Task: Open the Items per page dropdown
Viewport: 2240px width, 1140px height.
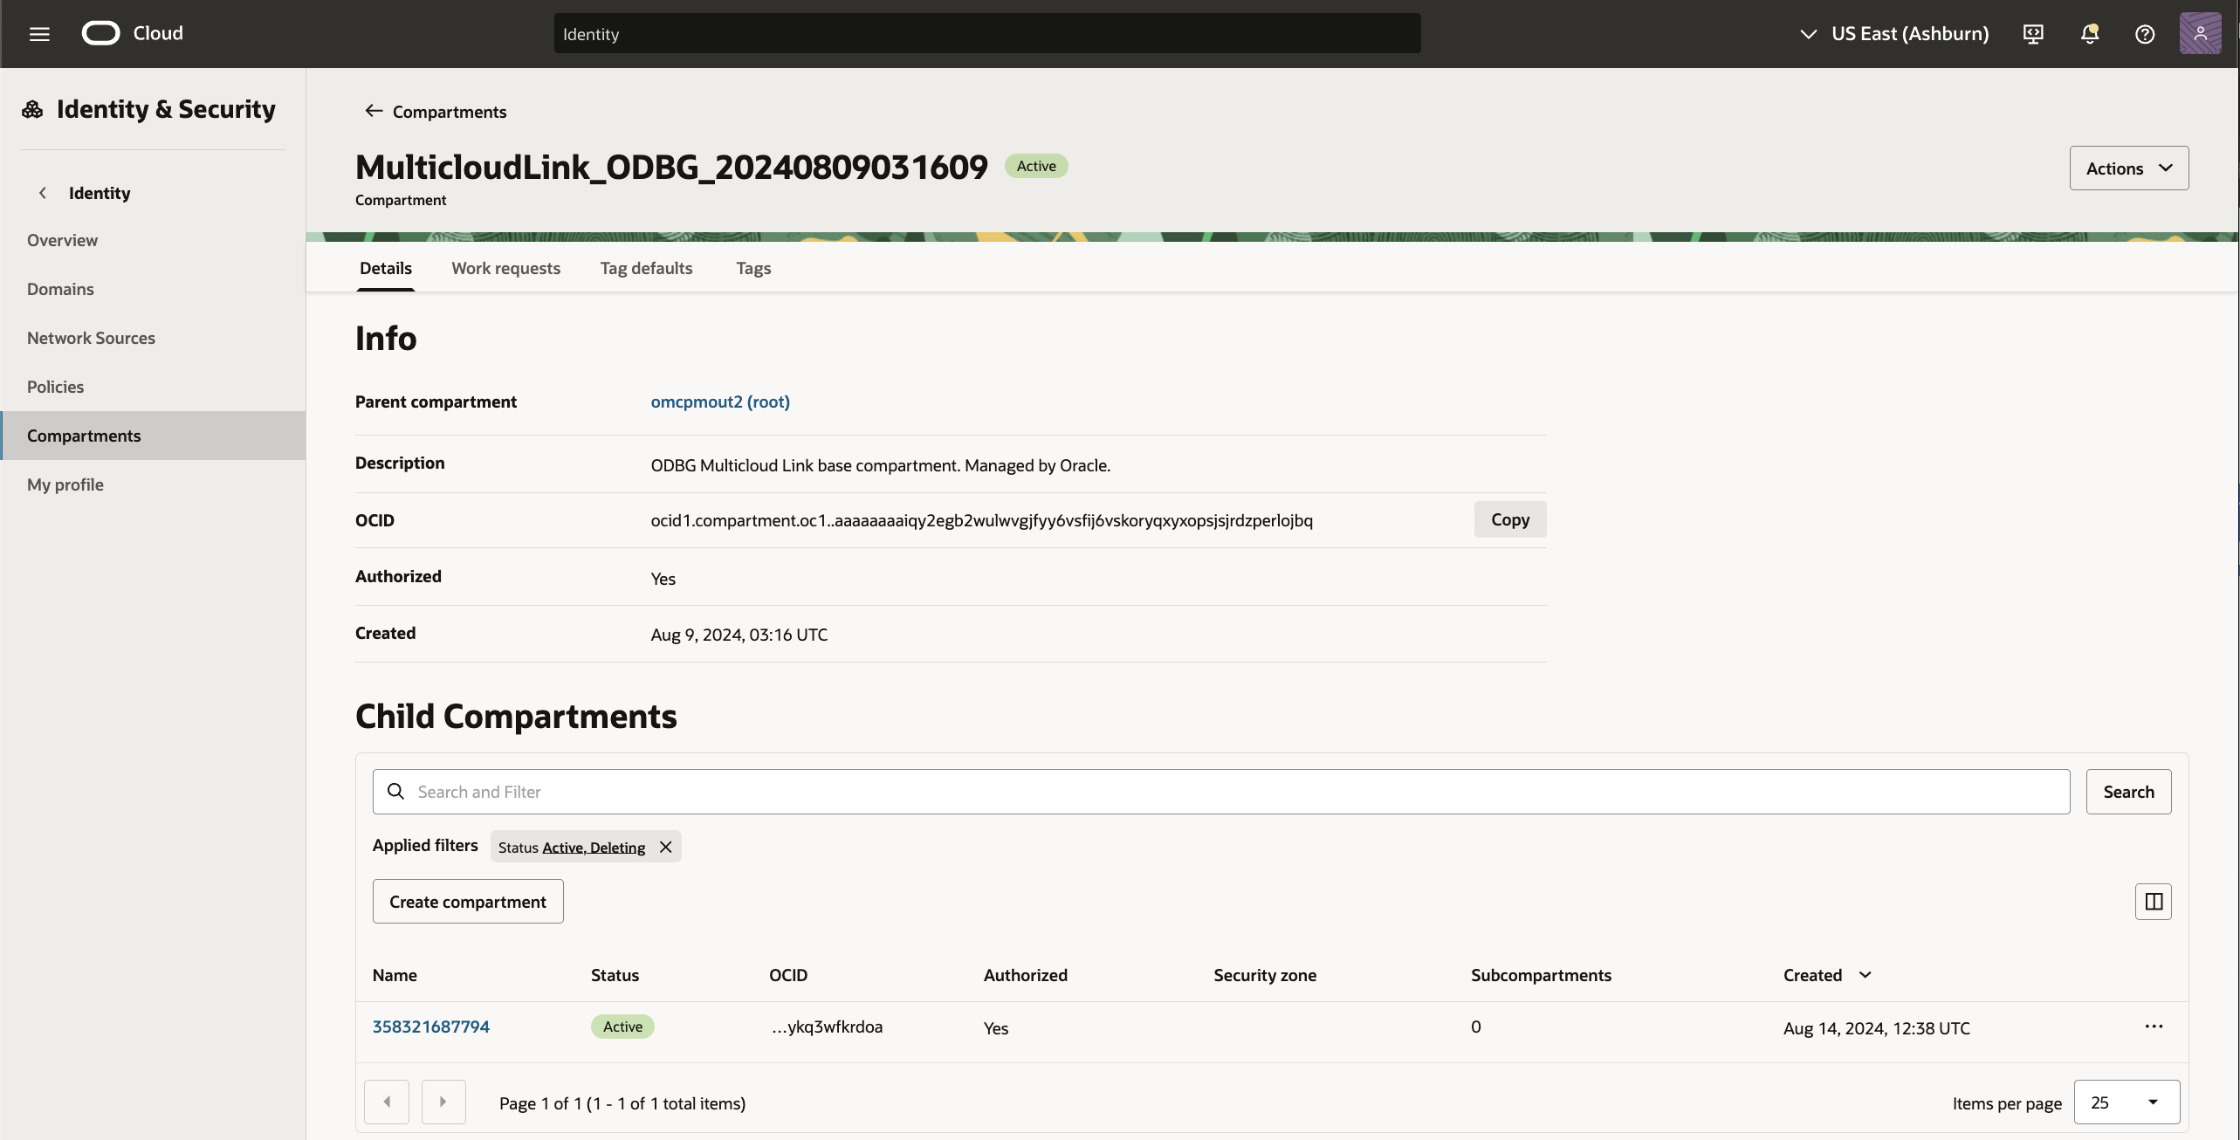Action: pyautogui.click(x=2126, y=1102)
